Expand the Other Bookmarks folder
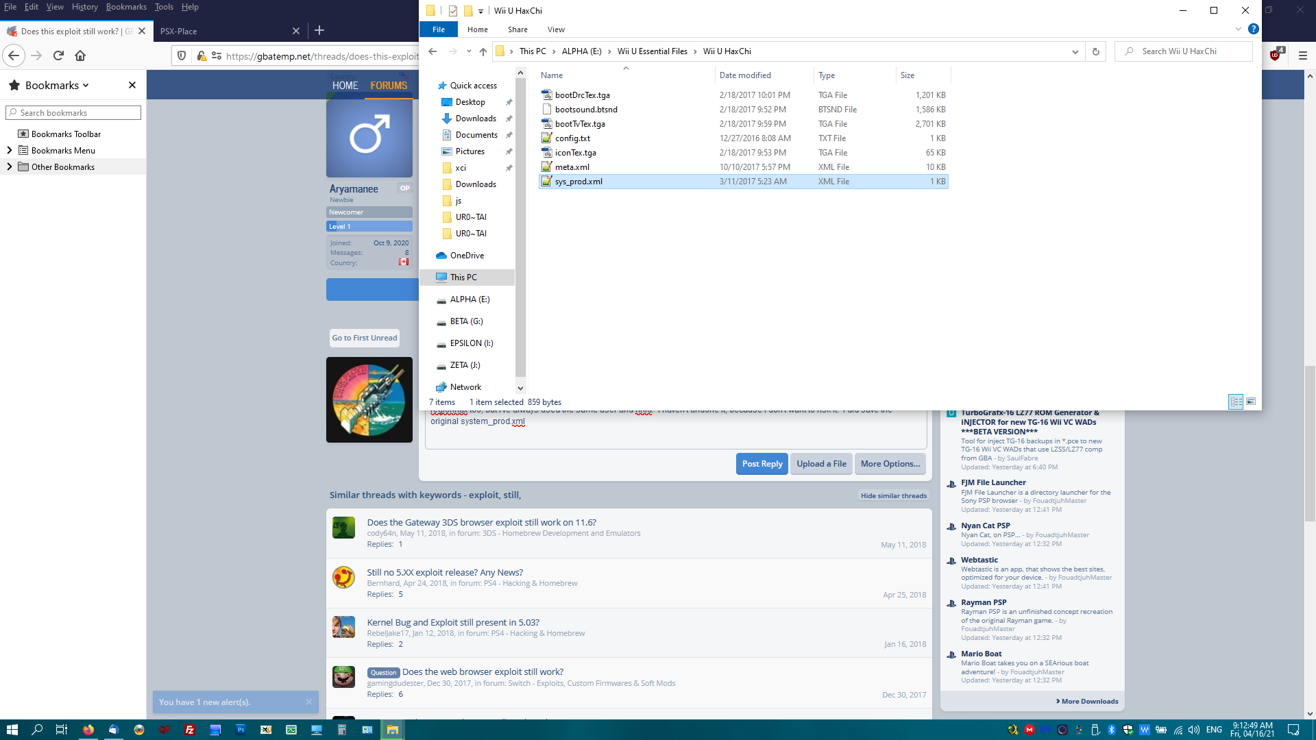Screen dimensions: 1316x740 [9, 166]
